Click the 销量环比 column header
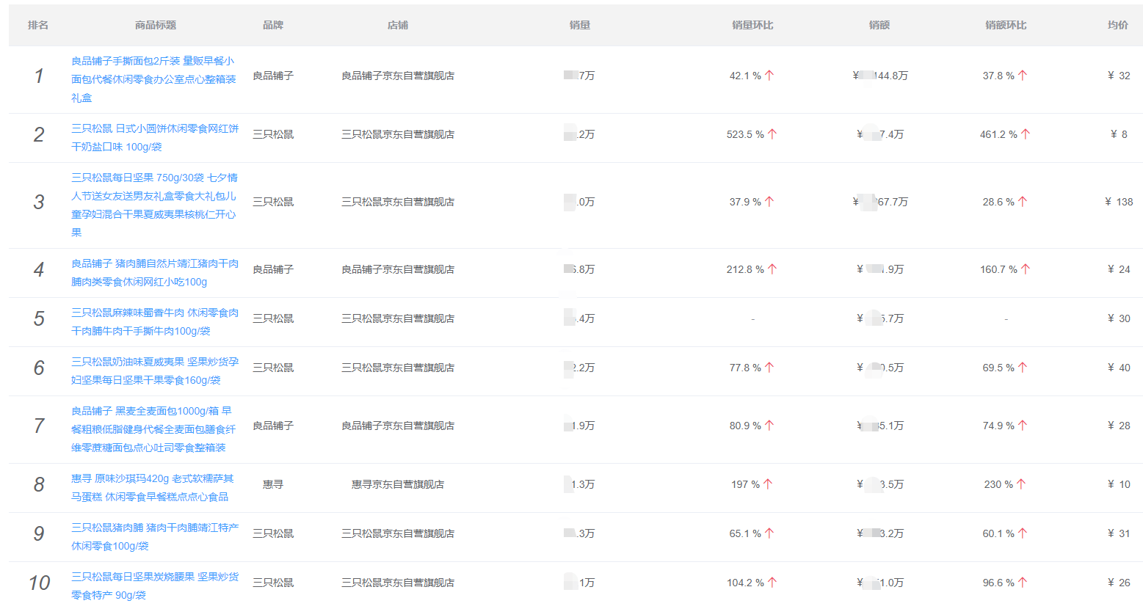The height and width of the screenshot is (609, 1143). (x=752, y=25)
